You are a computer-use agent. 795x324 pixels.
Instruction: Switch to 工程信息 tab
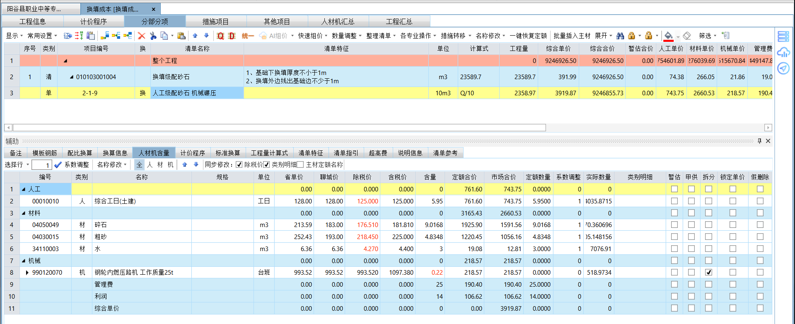tap(33, 22)
